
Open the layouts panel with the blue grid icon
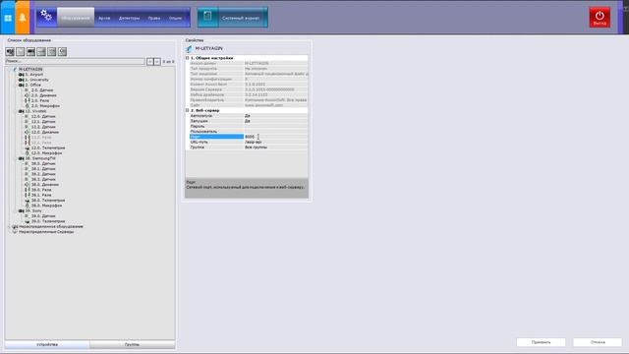8,18
